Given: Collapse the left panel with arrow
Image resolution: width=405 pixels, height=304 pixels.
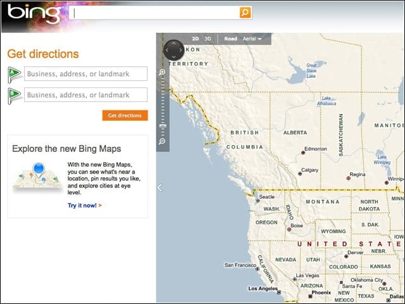Looking at the screenshot, I should tap(160, 187).
